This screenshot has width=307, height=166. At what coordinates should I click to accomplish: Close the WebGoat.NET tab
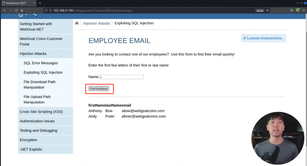tap(34, 3)
